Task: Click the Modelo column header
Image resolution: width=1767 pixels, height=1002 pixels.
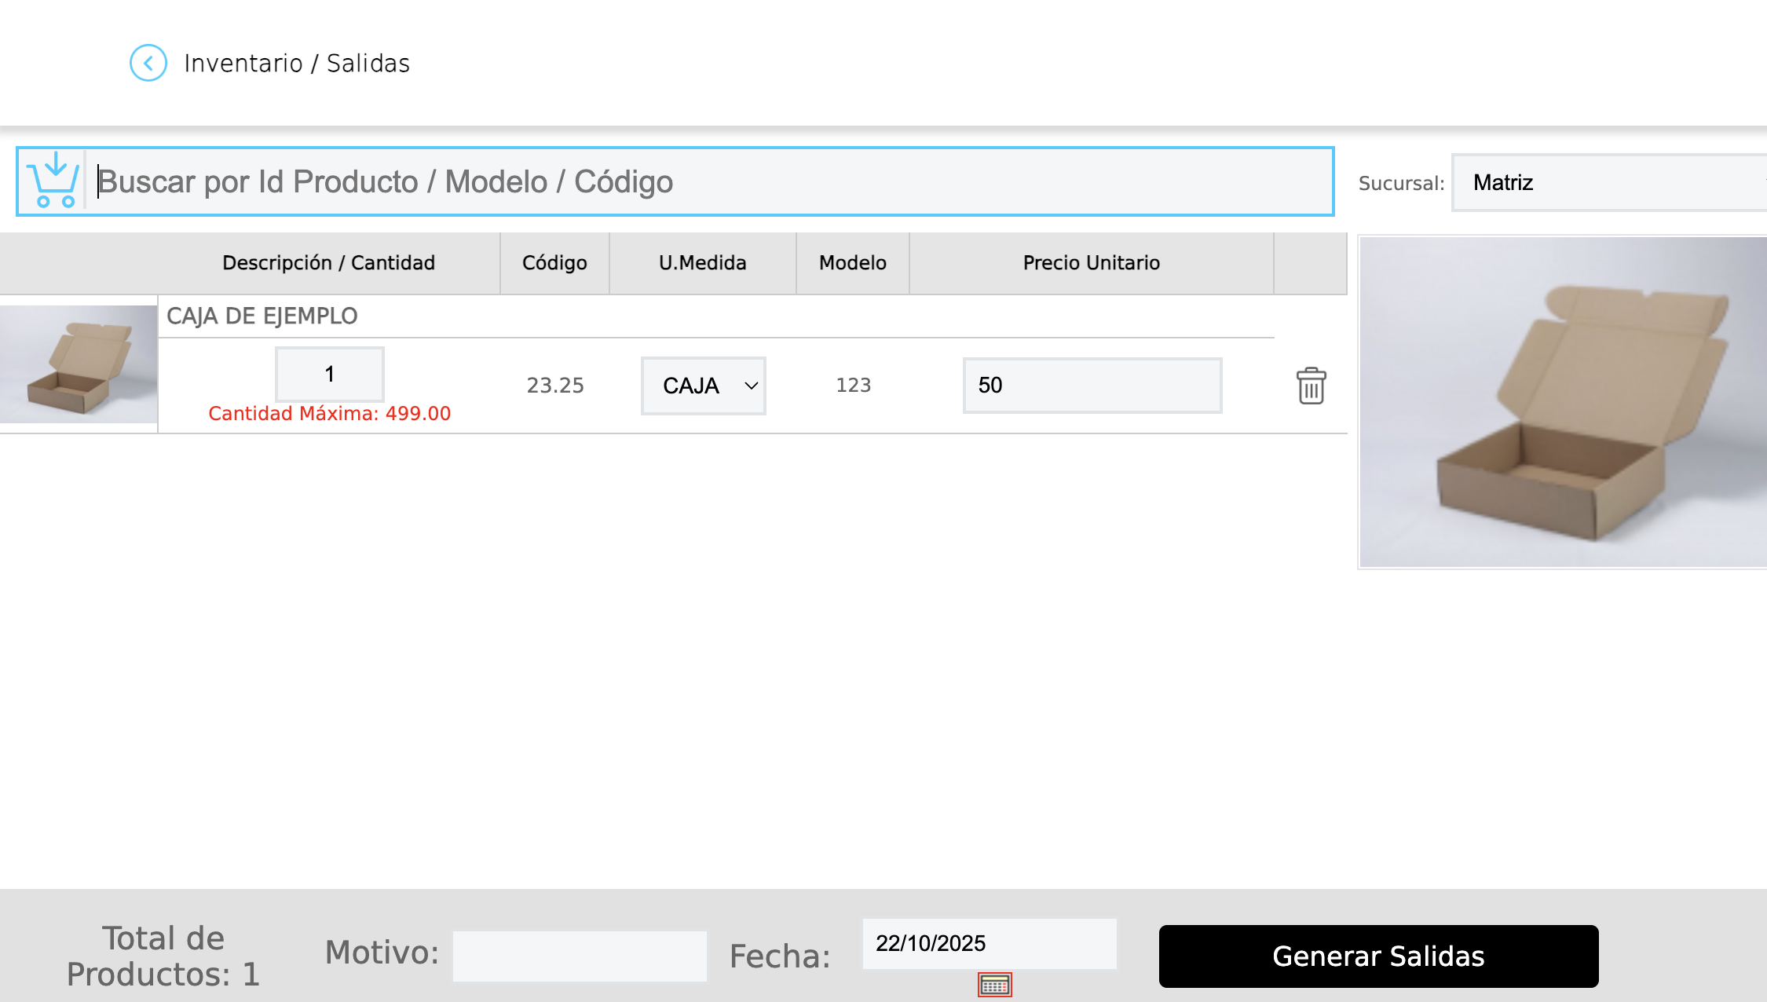Action: click(852, 263)
